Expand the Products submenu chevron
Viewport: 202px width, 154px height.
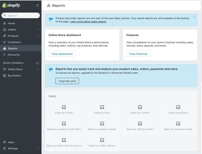click(x=38, y=36)
